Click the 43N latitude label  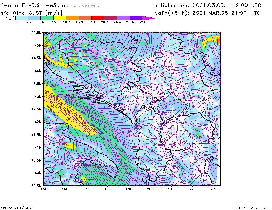[x=38, y=96]
